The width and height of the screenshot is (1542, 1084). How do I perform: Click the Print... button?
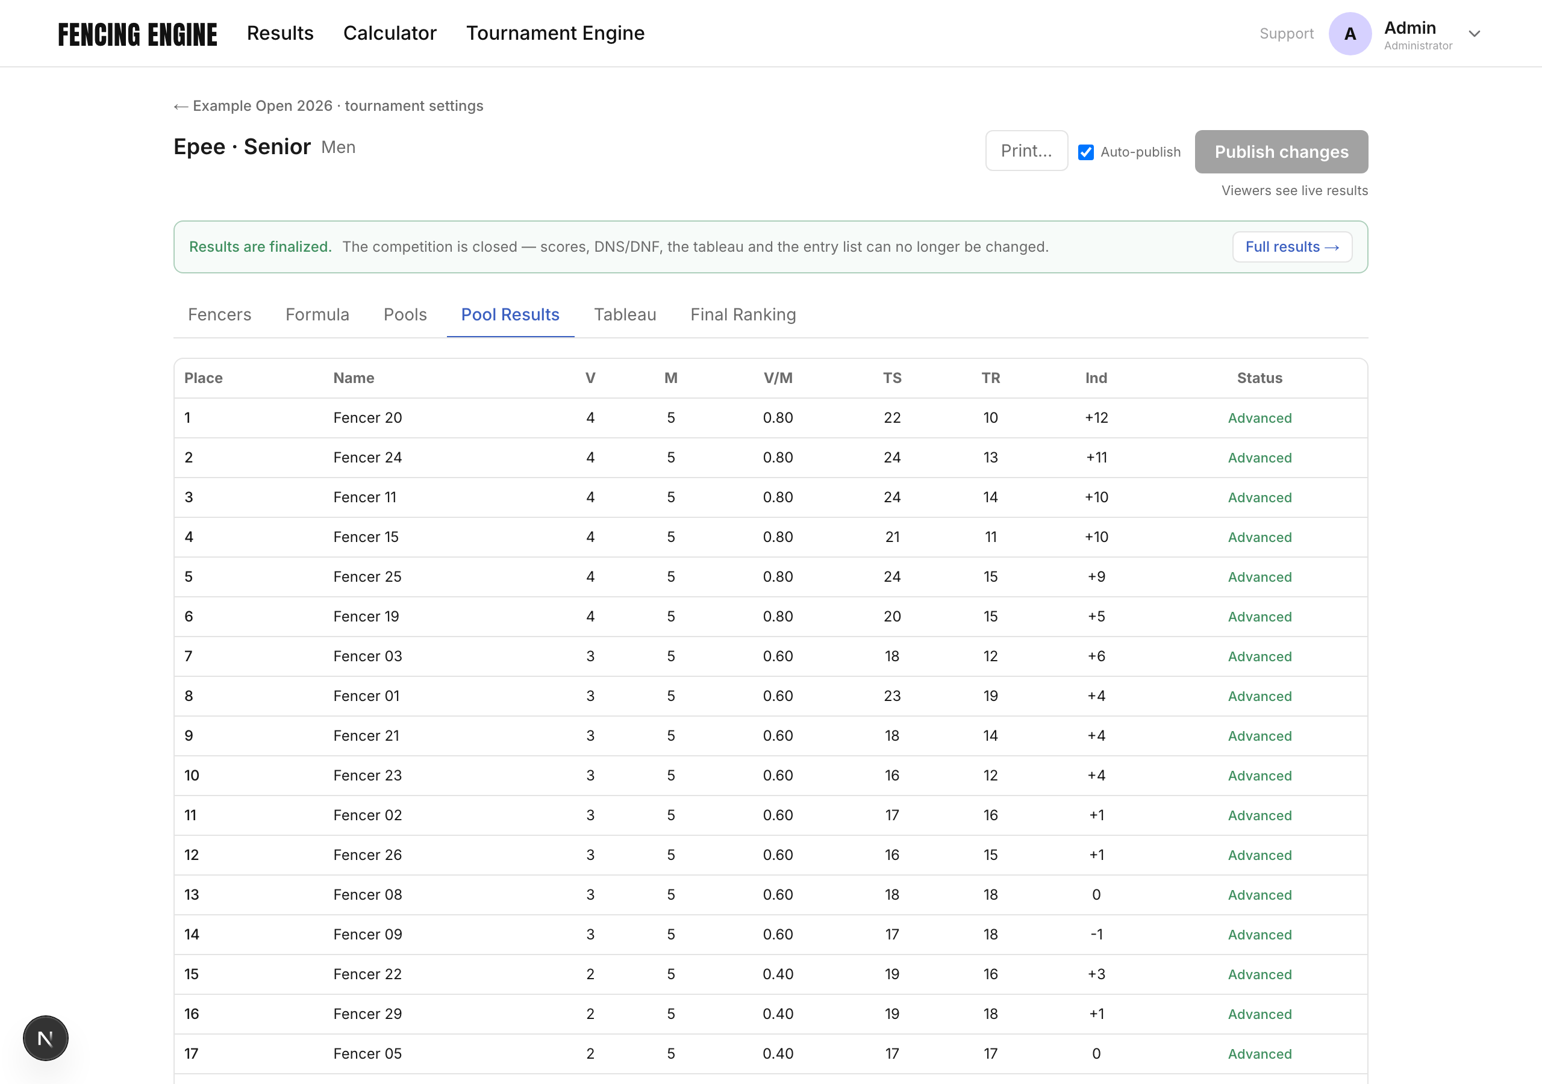[x=1026, y=151]
